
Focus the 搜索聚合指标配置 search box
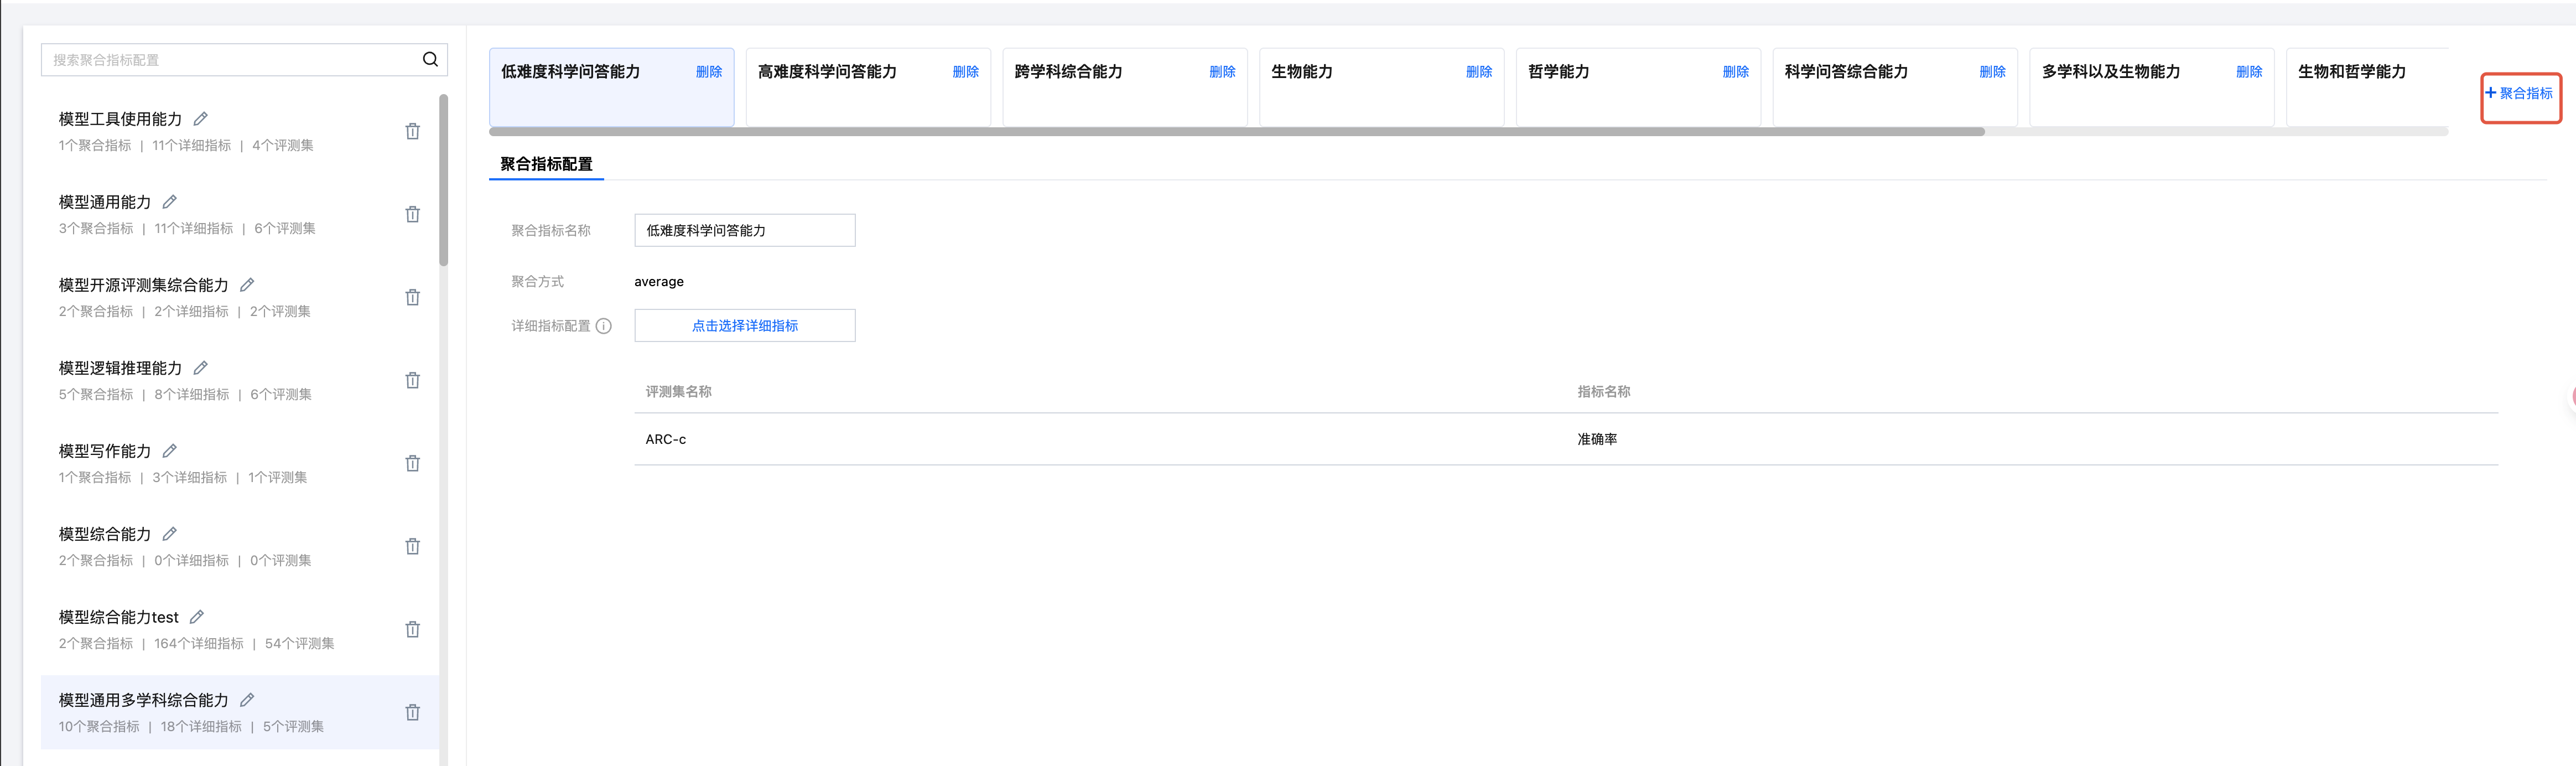coord(230,60)
